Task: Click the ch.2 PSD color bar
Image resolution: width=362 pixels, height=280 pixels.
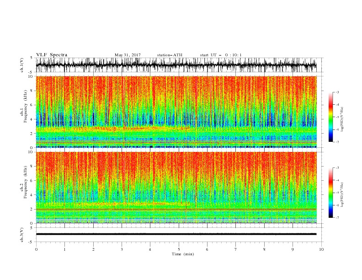Action: pyautogui.click(x=330, y=193)
